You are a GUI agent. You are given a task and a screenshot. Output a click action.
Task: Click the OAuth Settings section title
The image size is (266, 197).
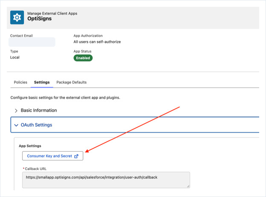pyautogui.click(x=37, y=125)
